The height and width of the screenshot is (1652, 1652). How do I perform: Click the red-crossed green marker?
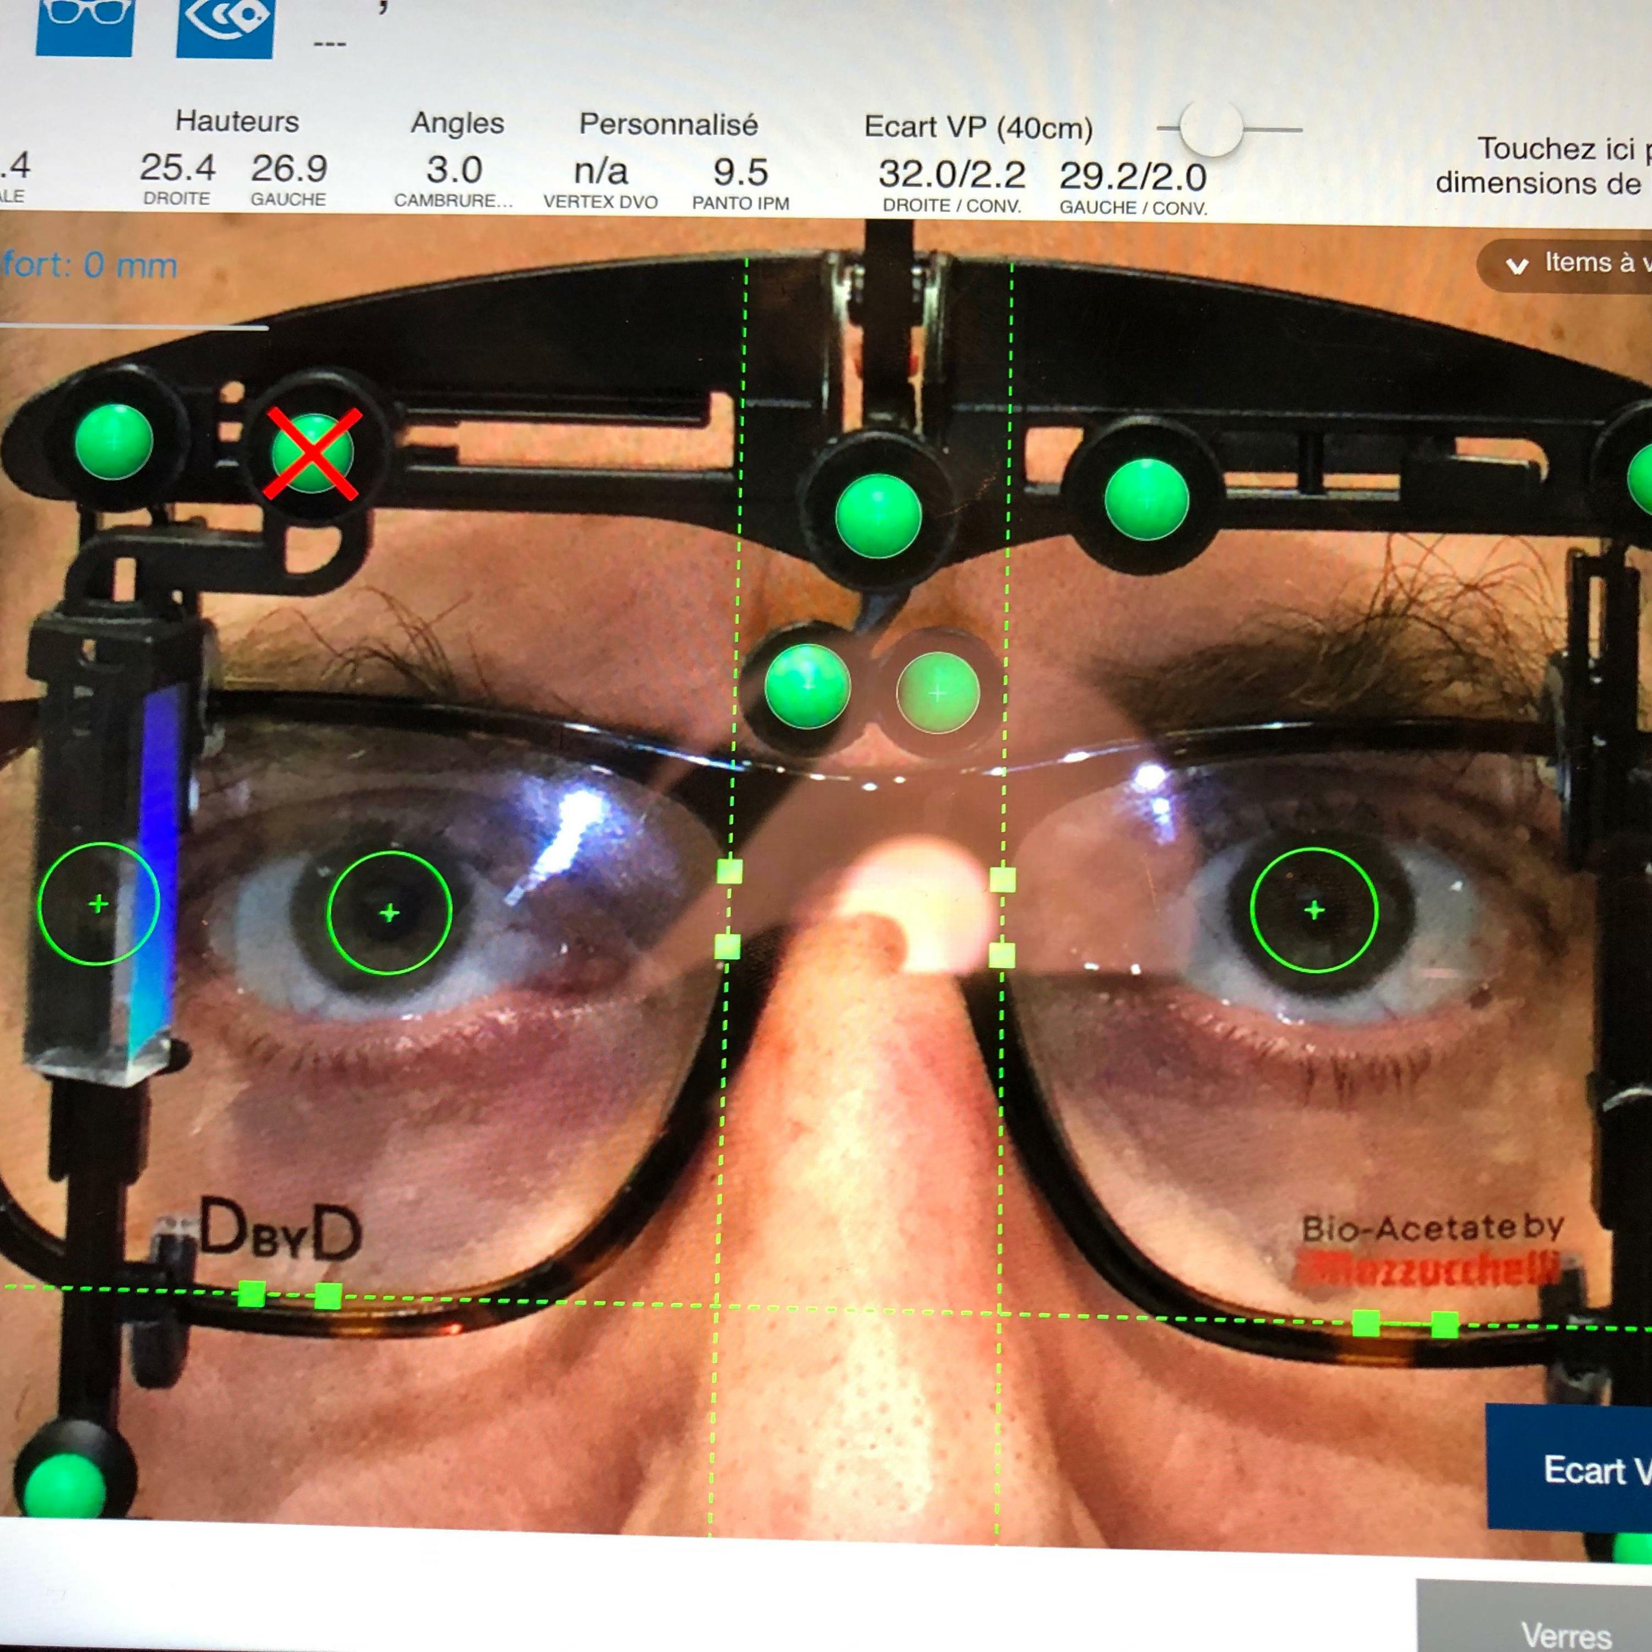pyautogui.click(x=312, y=453)
